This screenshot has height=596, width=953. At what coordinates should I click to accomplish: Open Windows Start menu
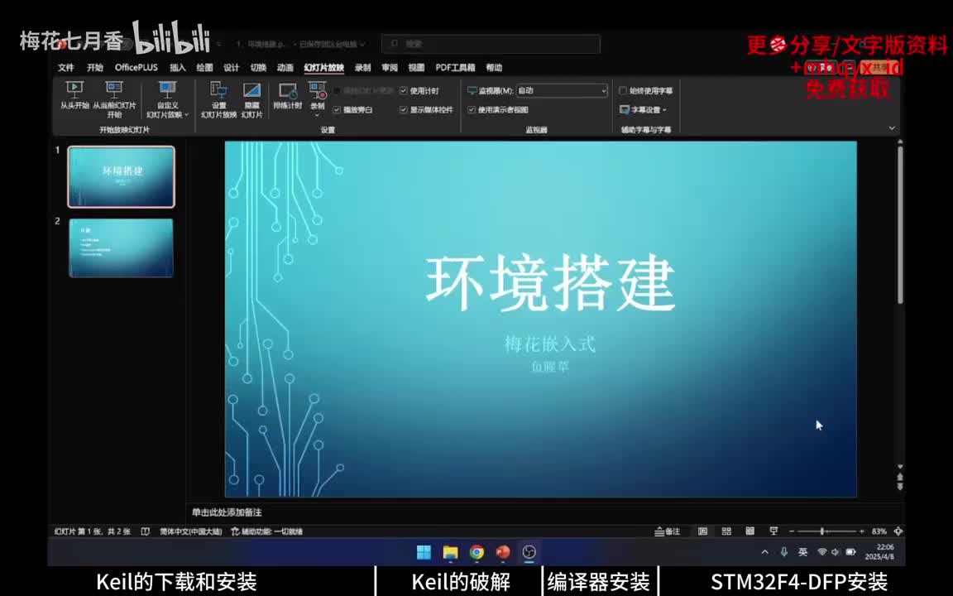[x=424, y=551]
